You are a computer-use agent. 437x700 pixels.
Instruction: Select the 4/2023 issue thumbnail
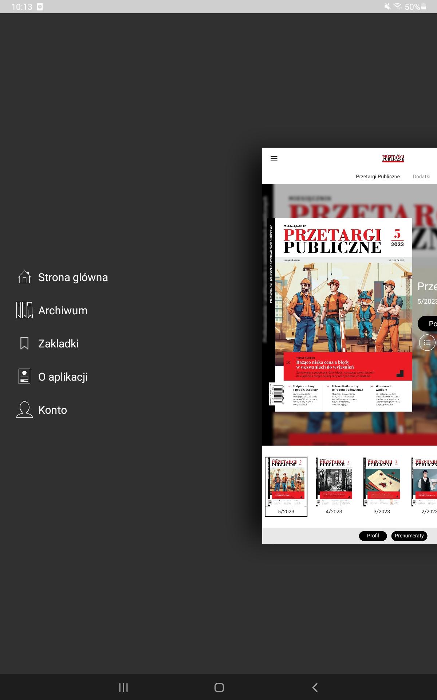point(334,487)
